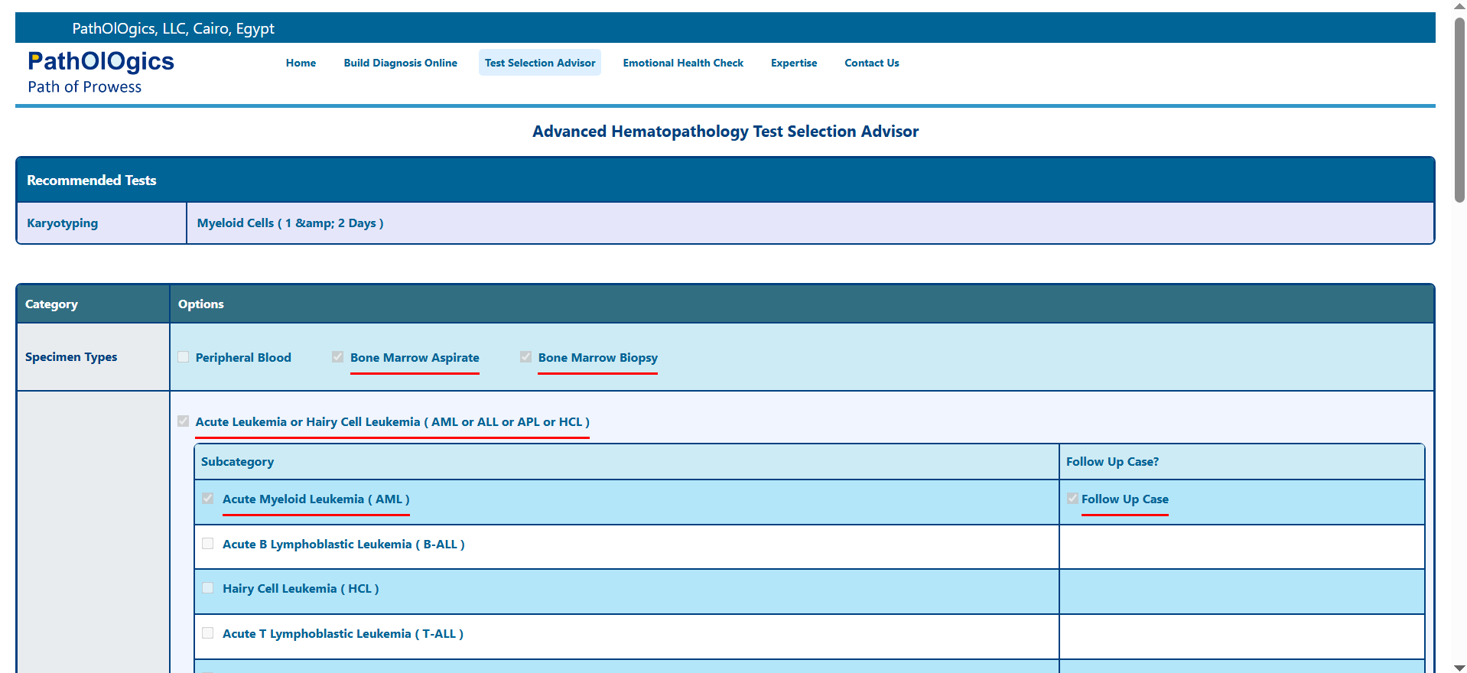Click the Bone Marrow Aspirate label

coord(415,357)
